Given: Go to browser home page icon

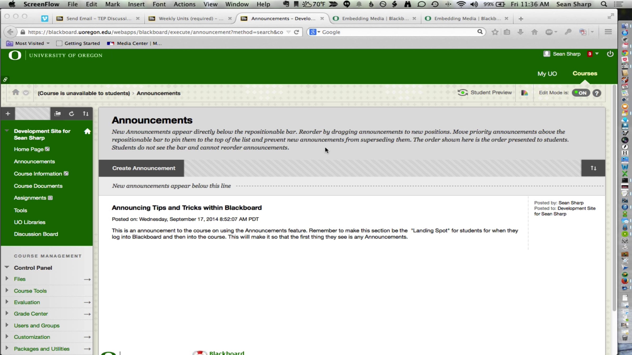Looking at the screenshot, I should coord(534,32).
